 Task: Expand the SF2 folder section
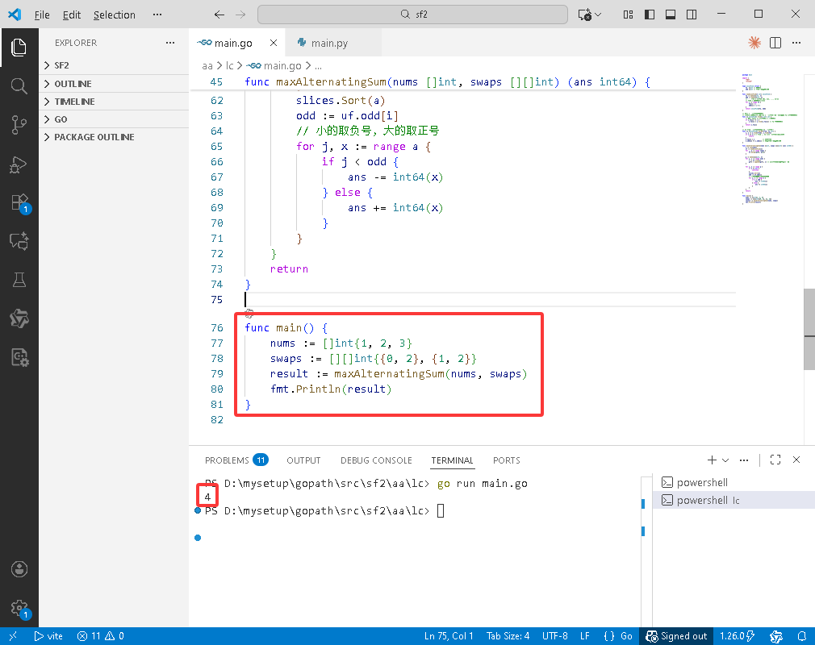tap(114, 65)
